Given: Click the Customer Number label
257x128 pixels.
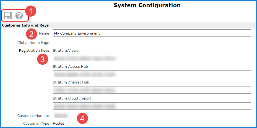Looking at the screenshot, I should [x=34, y=116].
